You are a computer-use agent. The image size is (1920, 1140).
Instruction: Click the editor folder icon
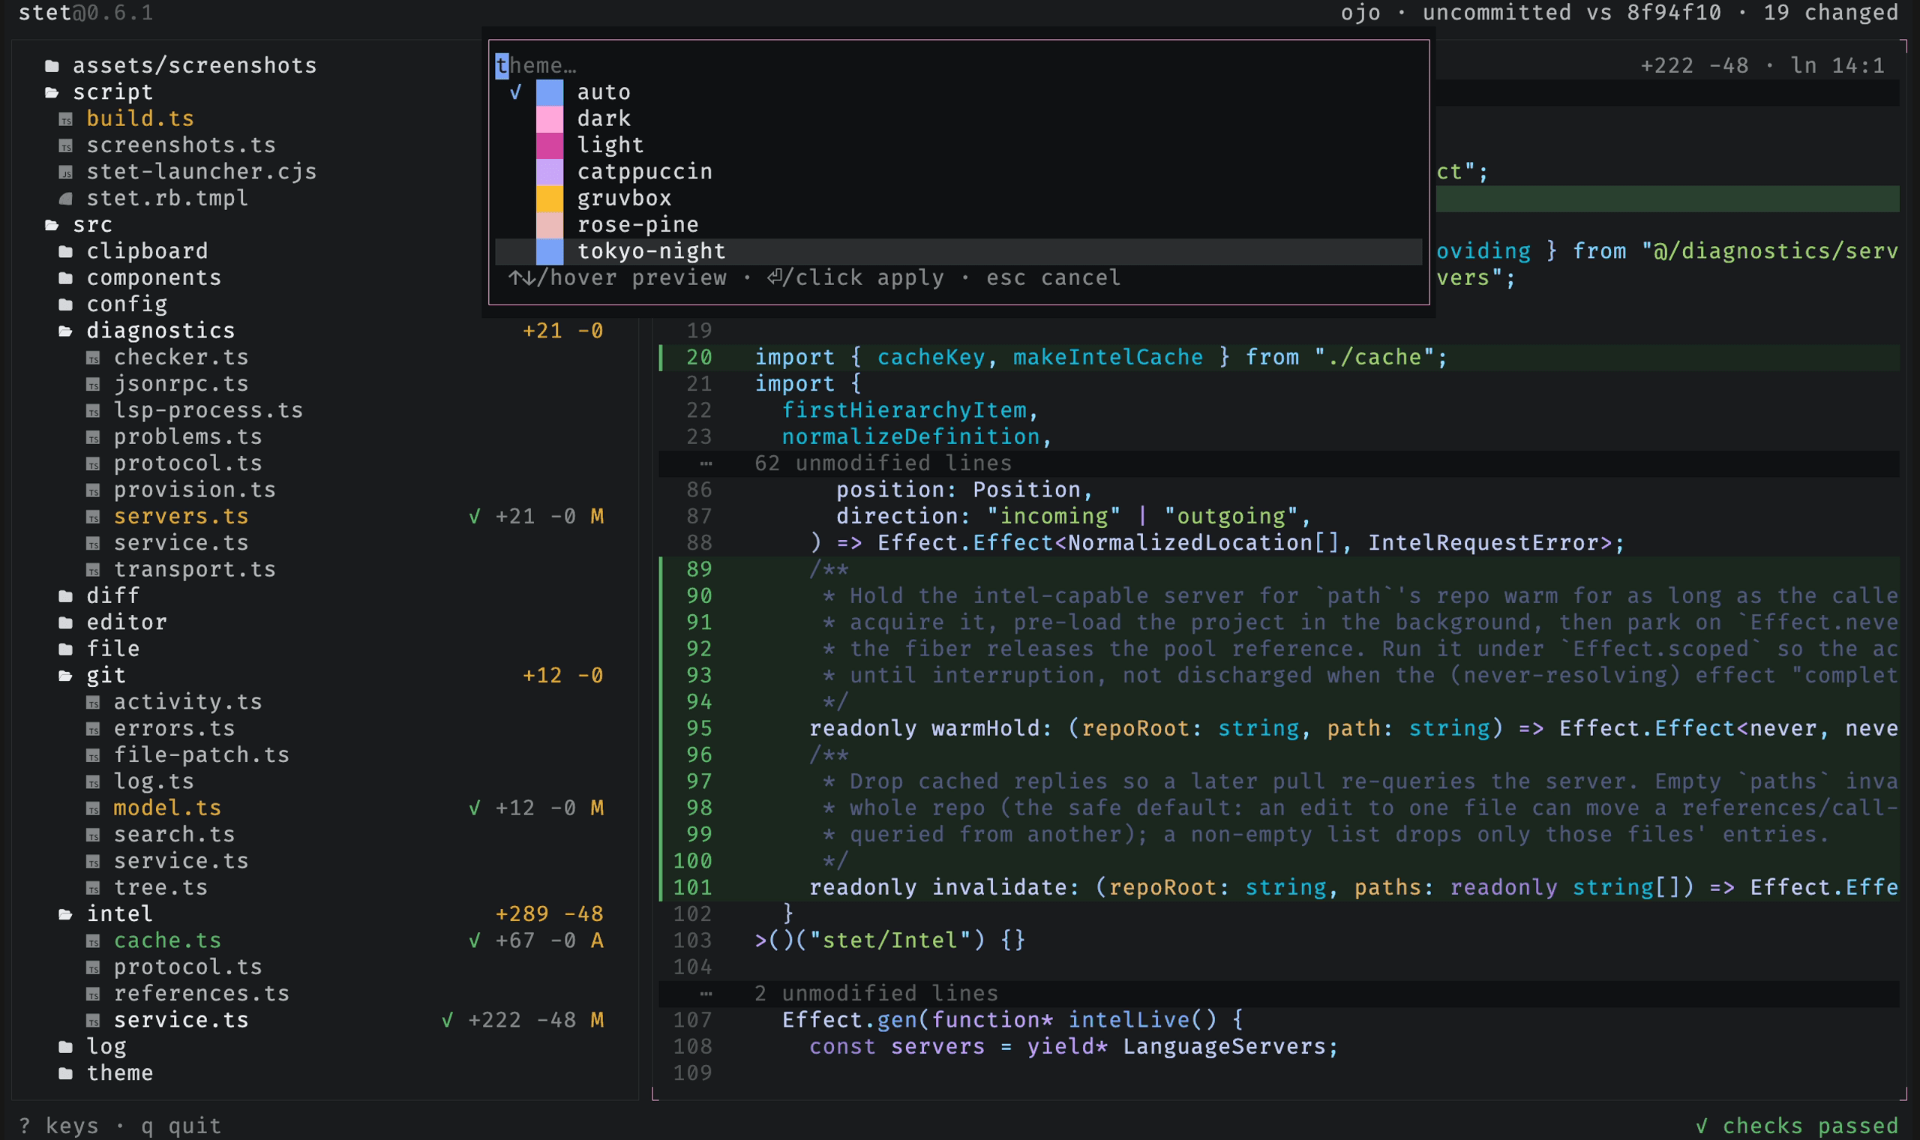click(66, 623)
